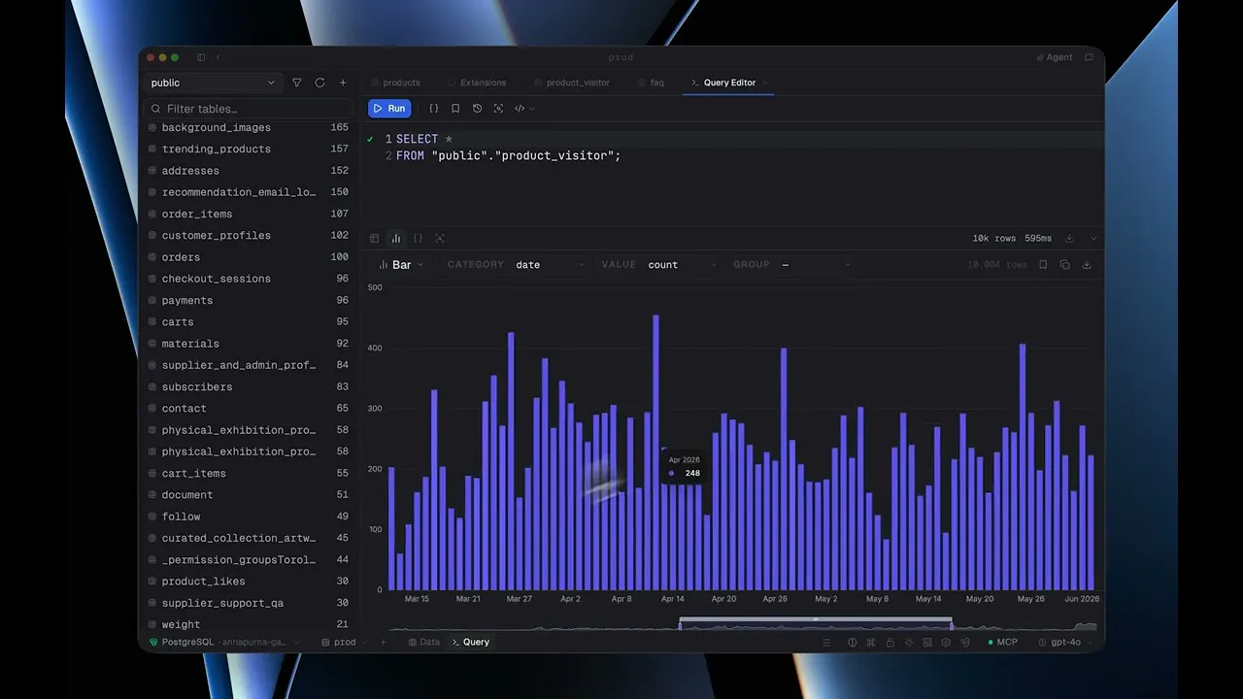
Task: Open the trending_products table
Action: coord(217,149)
